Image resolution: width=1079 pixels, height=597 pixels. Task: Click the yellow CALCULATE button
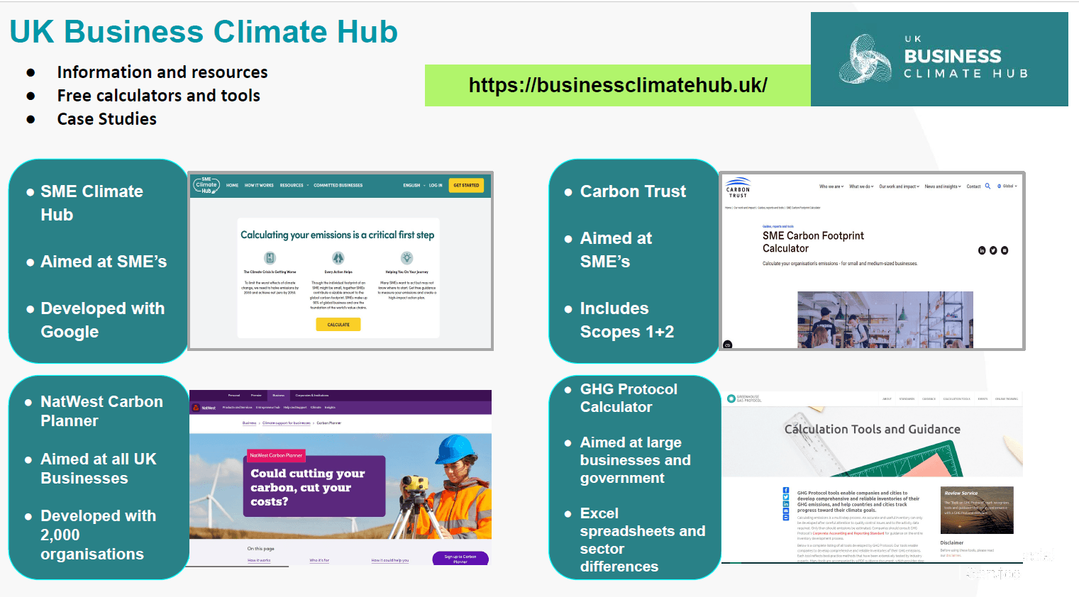(x=338, y=324)
